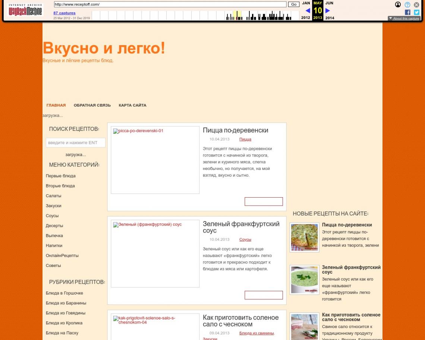The width and height of the screenshot is (425, 340).
Task: Open category Вторые блюда
Action: (60, 186)
